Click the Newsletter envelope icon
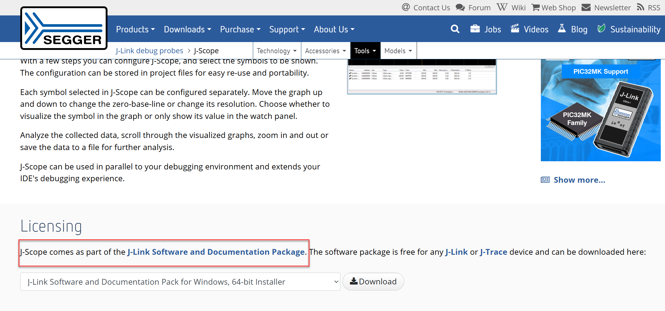The height and width of the screenshot is (311, 665). (x=586, y=7)
